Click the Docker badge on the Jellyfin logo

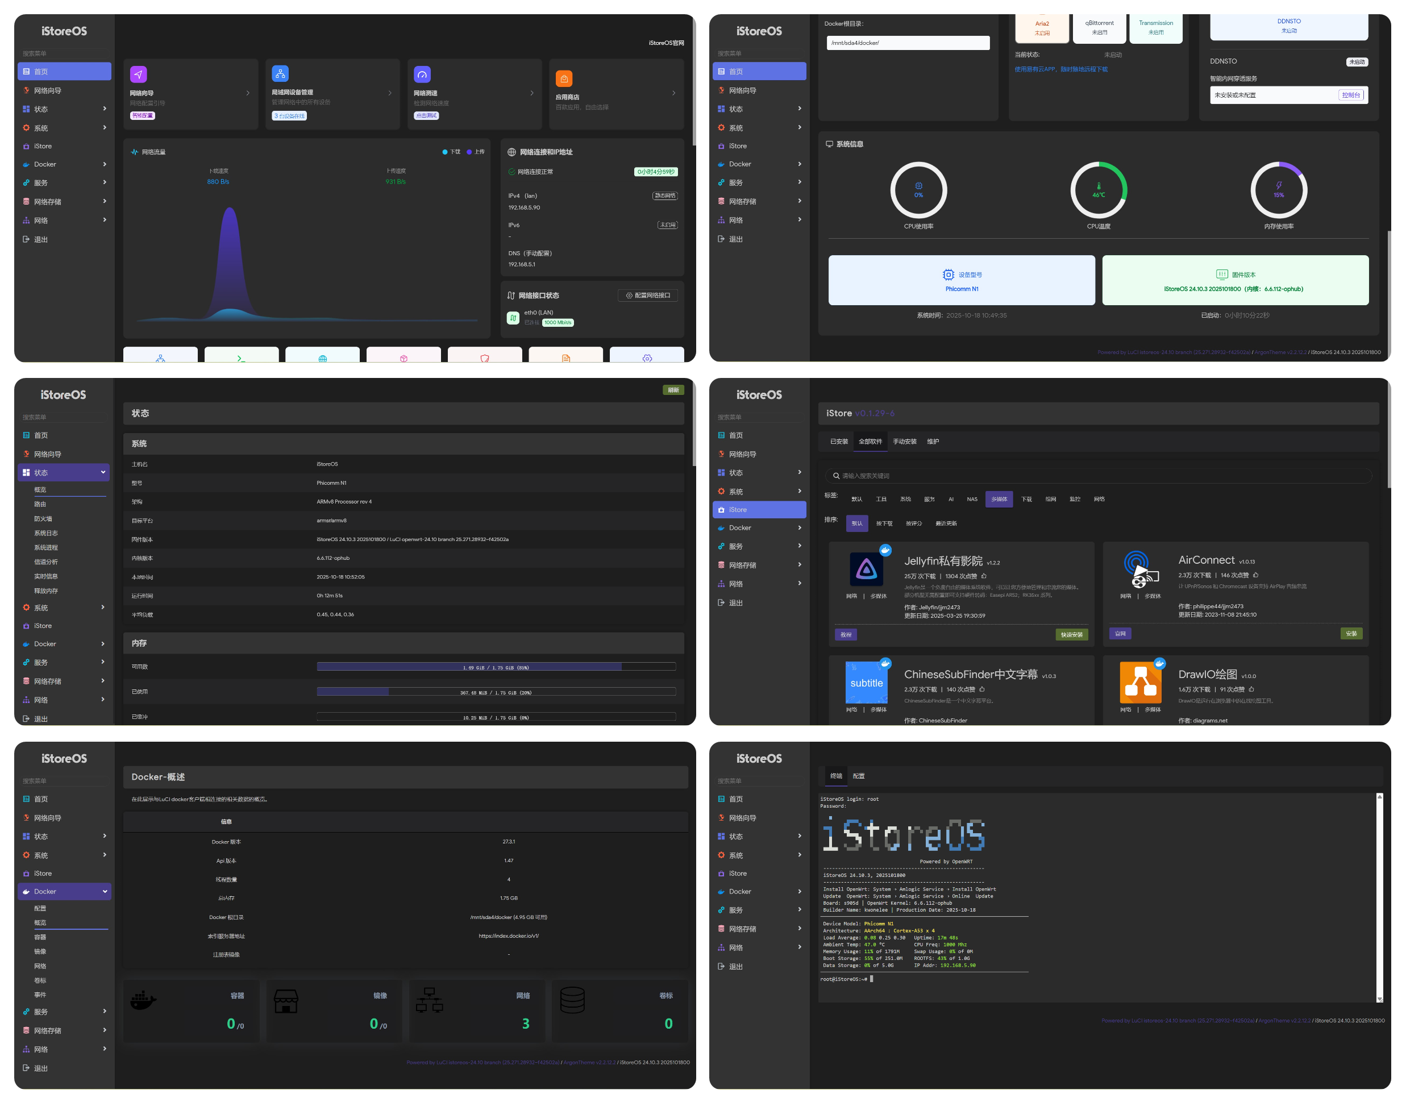tap(885, 550)
